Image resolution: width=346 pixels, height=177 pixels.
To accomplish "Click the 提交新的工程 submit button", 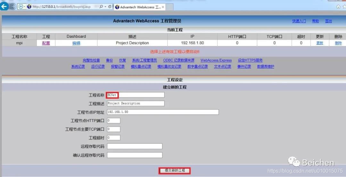I will tap(175, 170).
